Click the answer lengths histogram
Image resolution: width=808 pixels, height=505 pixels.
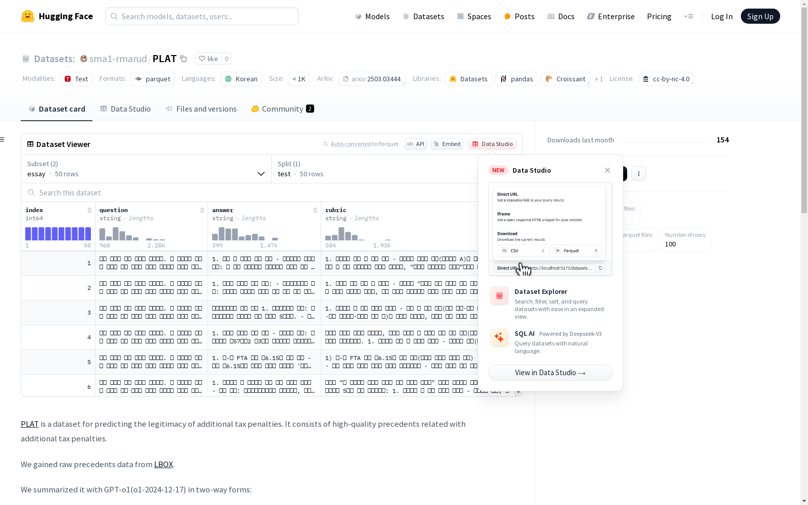pos(245,234)
